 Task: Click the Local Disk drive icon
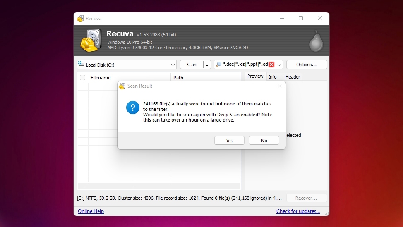point(81,64)
